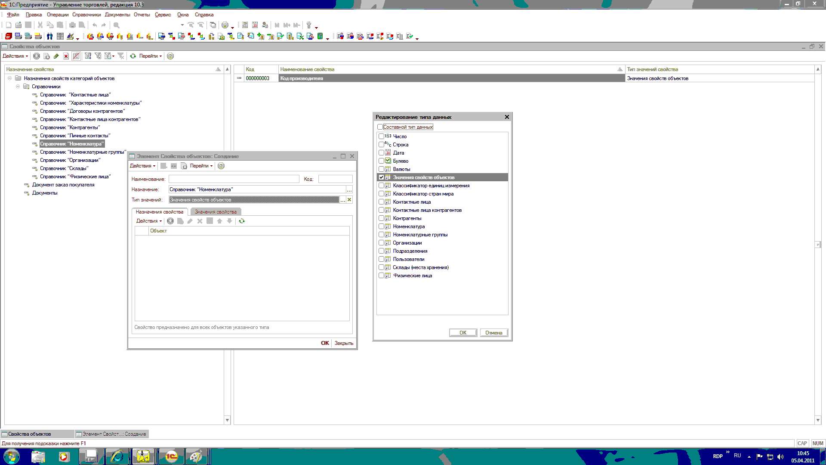
Task: Click Отмена in the Редактирование типа данных dialog
Action: pyautogui.click(x=494, y=333)
